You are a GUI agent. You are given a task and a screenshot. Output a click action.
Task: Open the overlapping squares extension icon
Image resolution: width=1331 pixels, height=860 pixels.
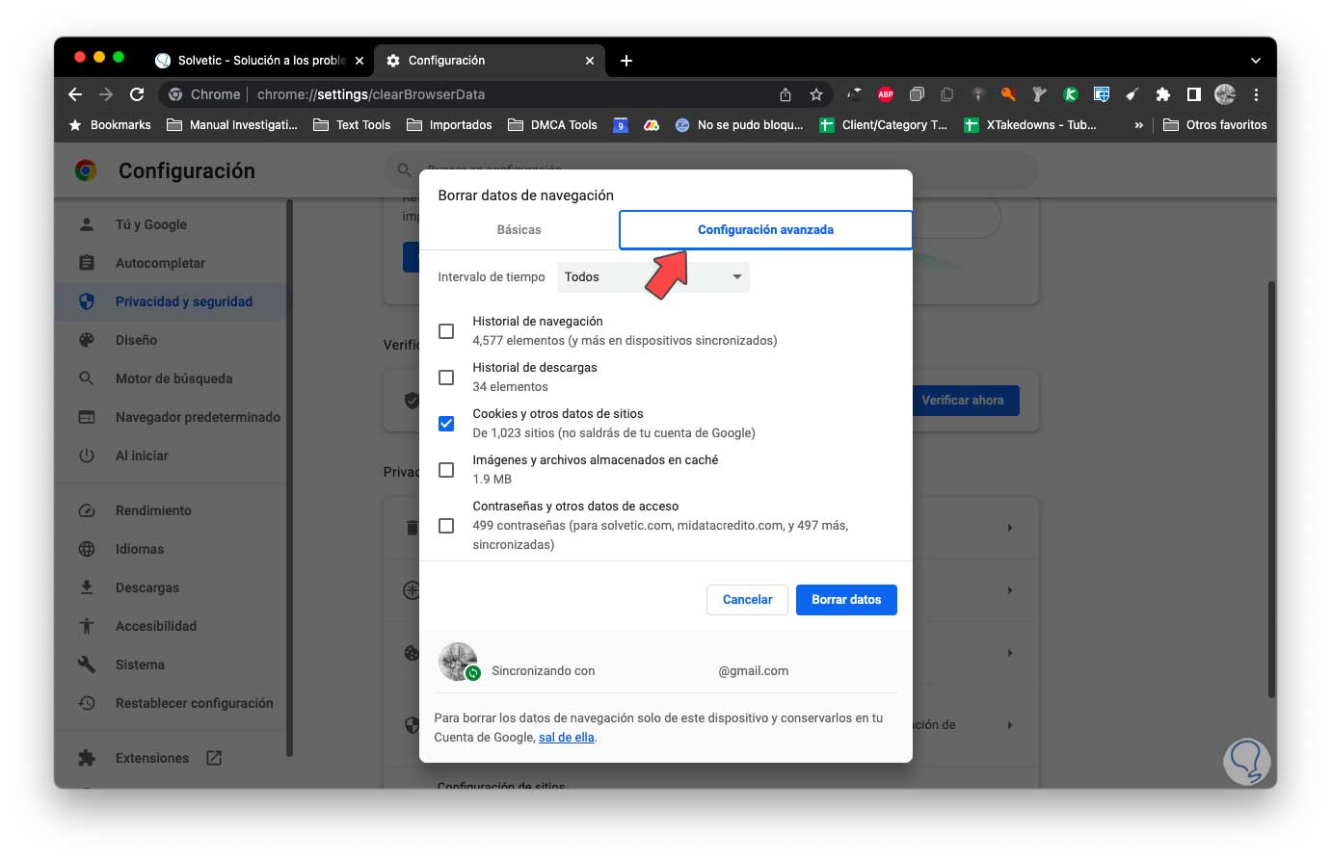coord(917,94)
